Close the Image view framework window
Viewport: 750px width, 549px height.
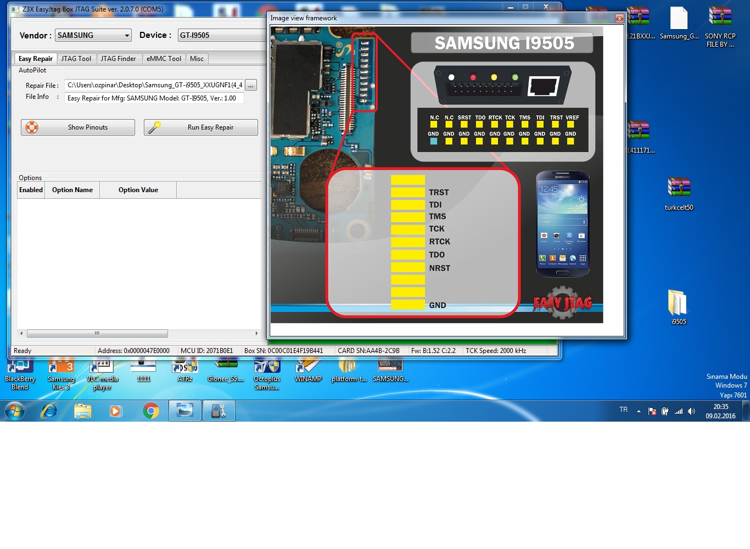(x=619, y=18)
